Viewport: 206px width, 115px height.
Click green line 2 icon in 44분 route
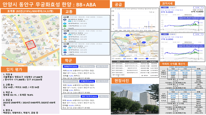65,26
